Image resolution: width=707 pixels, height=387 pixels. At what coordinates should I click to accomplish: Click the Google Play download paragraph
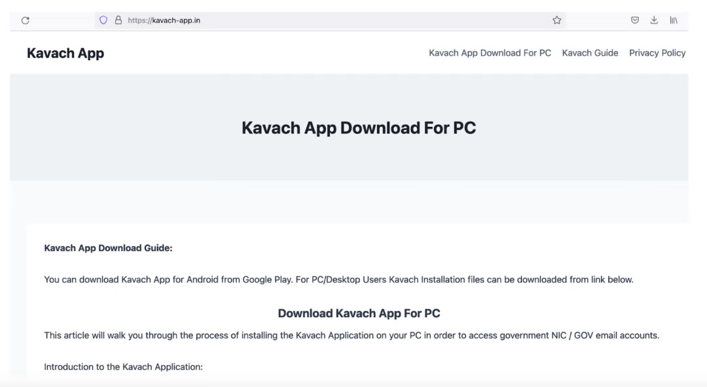tap(338, 280)
